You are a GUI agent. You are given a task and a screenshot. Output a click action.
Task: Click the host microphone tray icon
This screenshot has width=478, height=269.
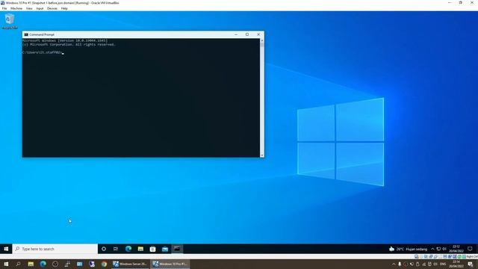400,264
